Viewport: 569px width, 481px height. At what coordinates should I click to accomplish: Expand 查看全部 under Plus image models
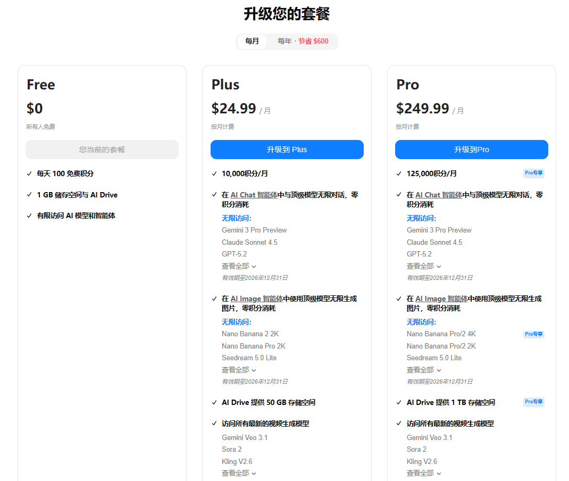coord(239,370)
